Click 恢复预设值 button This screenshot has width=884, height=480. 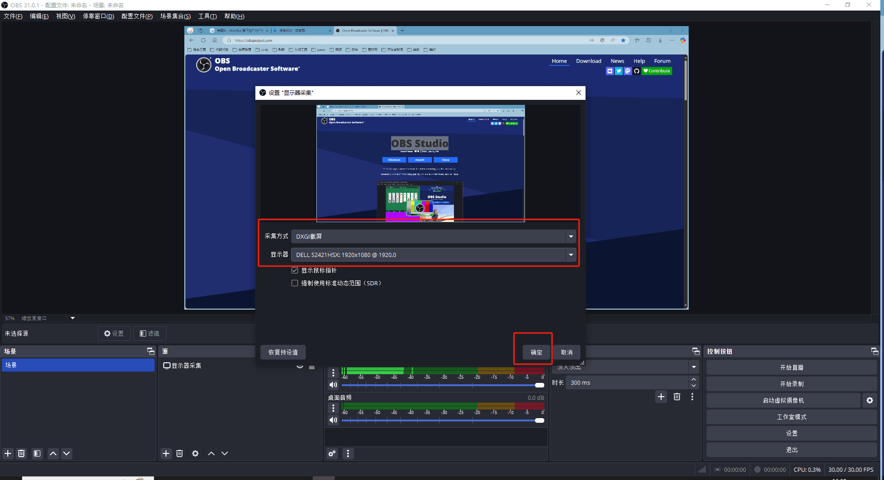tap(283, 352)
